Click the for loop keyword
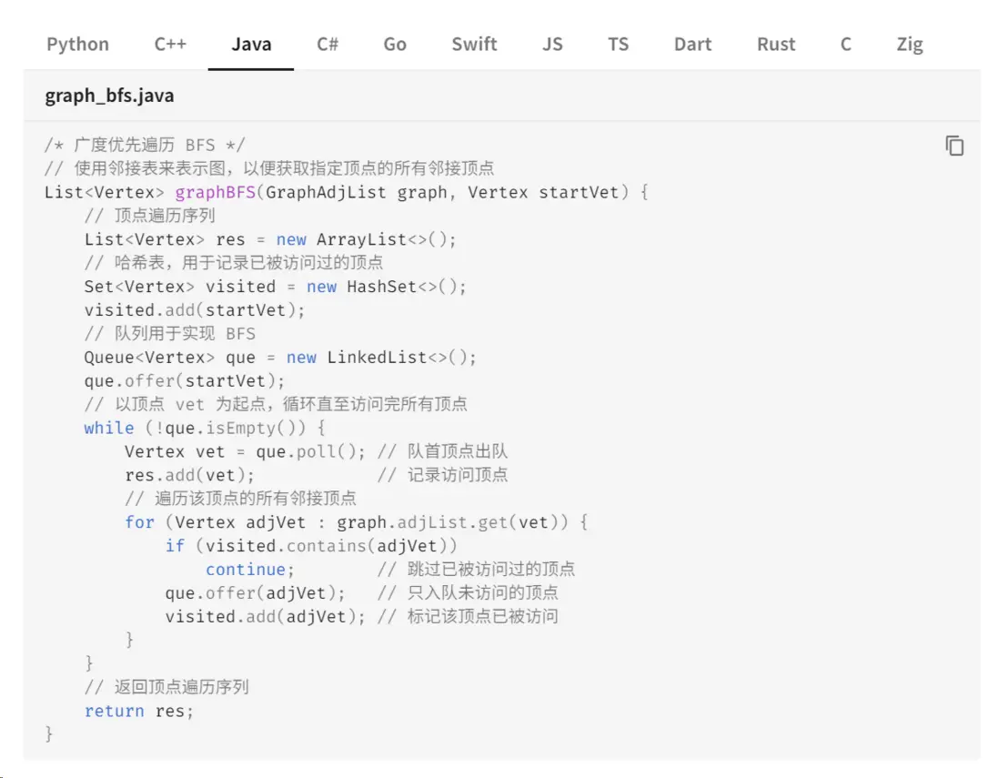 pos(139,521)
